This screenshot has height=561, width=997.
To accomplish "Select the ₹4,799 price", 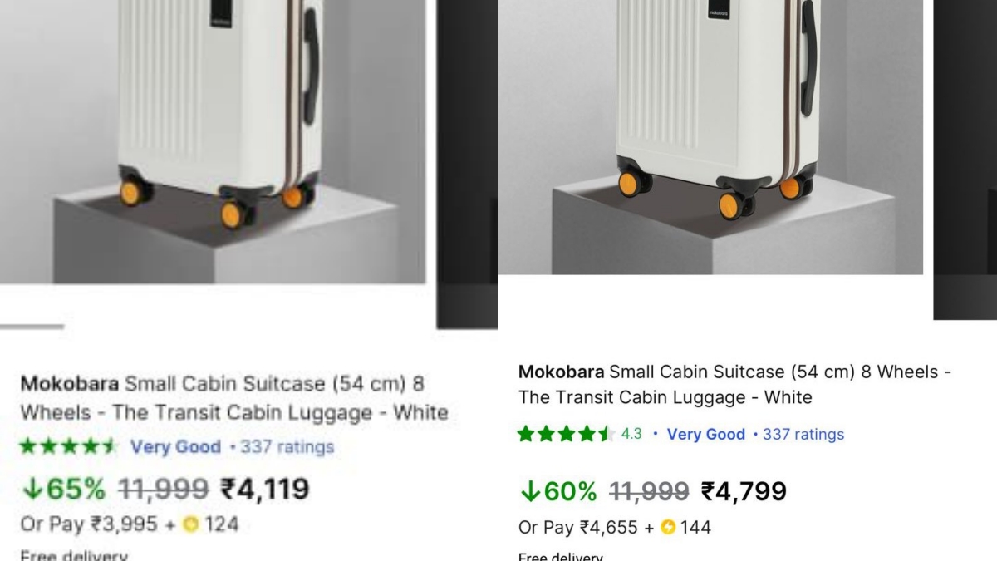I will coord(744,491).
